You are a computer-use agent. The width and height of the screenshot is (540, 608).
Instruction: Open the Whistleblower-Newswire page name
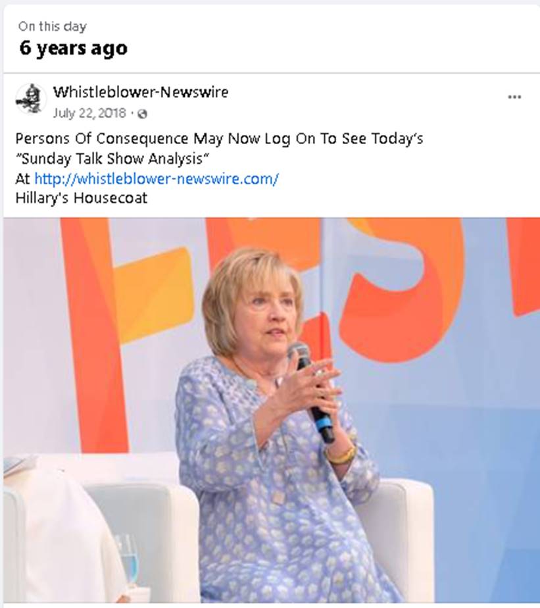141,92
